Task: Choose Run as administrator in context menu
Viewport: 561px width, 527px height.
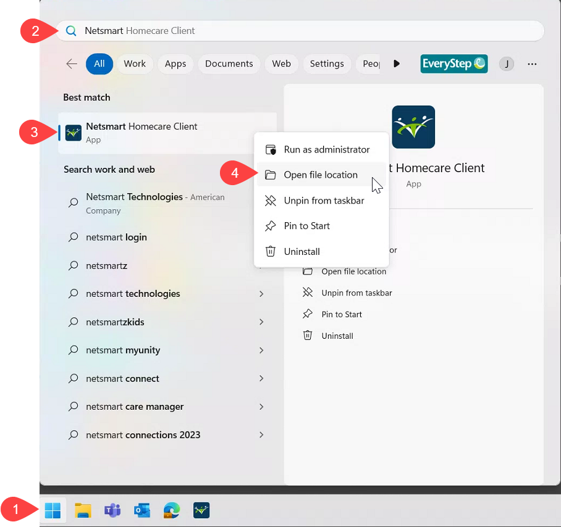Action: pos(326,149)
